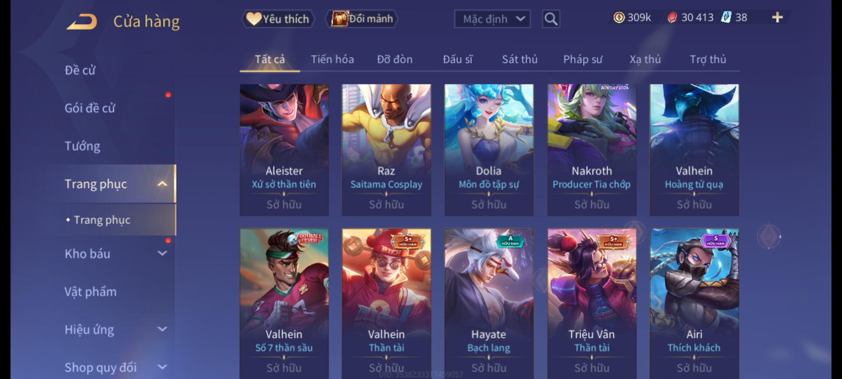Go to Tướng in sidebar
This screenshot has height=379, width=842.
click(x=82, y=146)
